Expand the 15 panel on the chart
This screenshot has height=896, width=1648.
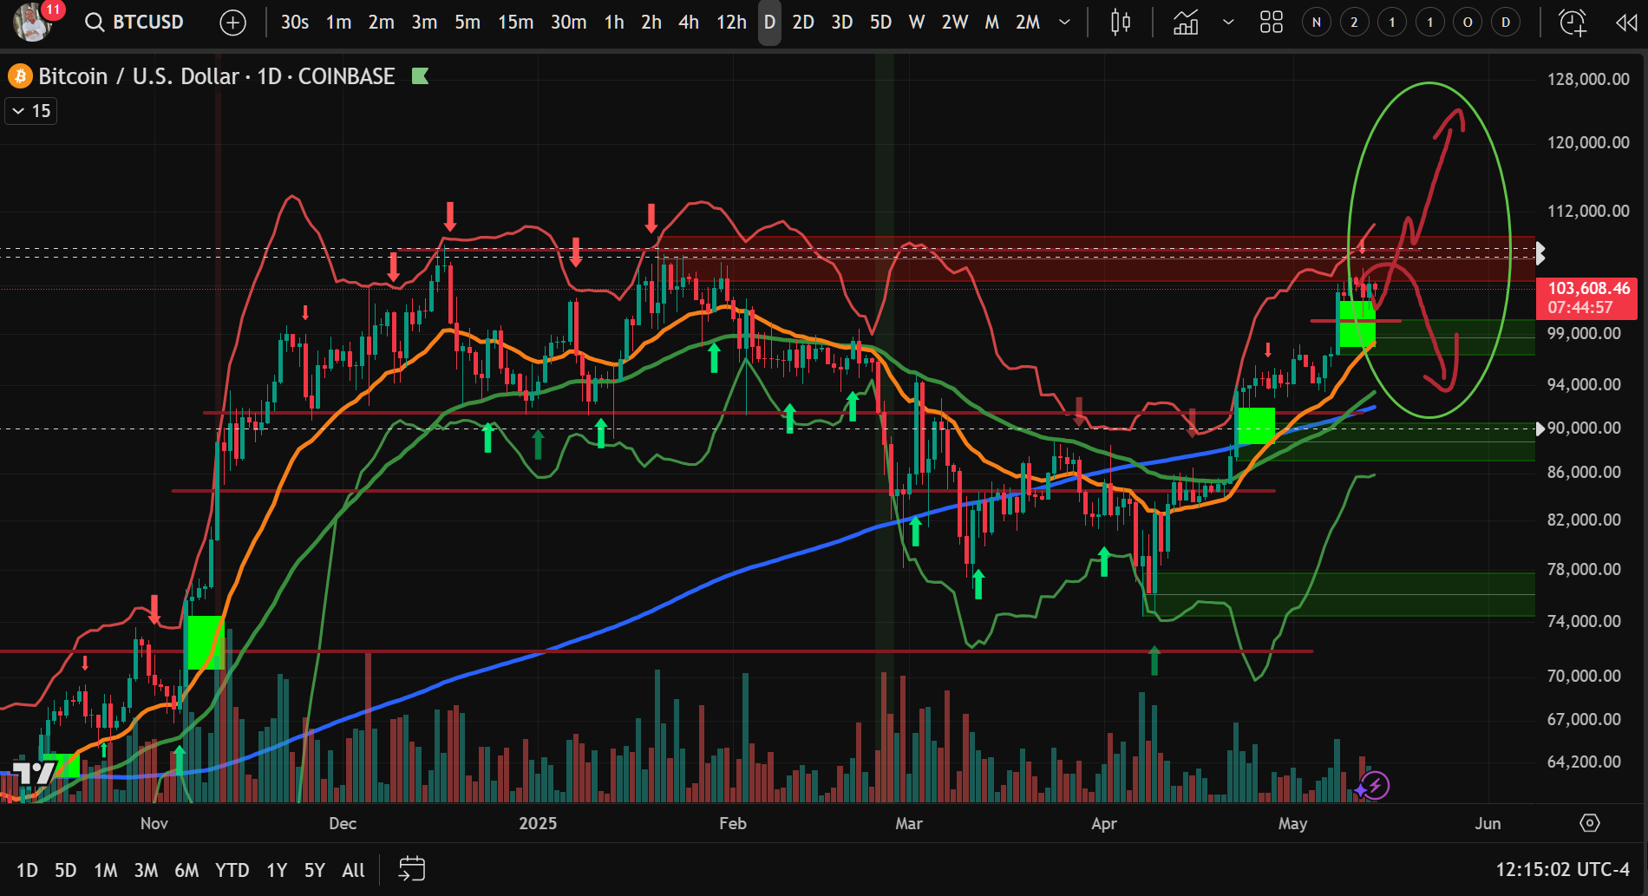(30, 110)
